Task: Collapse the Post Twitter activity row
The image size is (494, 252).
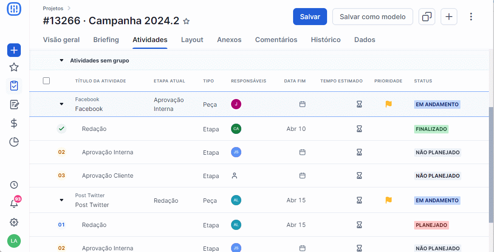Action: tap(62, 200)
